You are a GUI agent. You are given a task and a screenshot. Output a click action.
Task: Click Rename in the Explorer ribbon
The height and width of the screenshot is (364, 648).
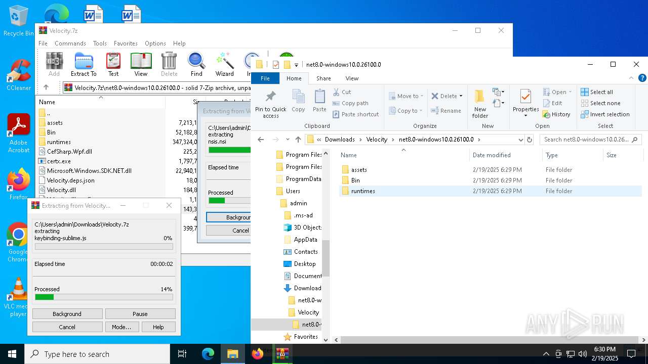446,111
